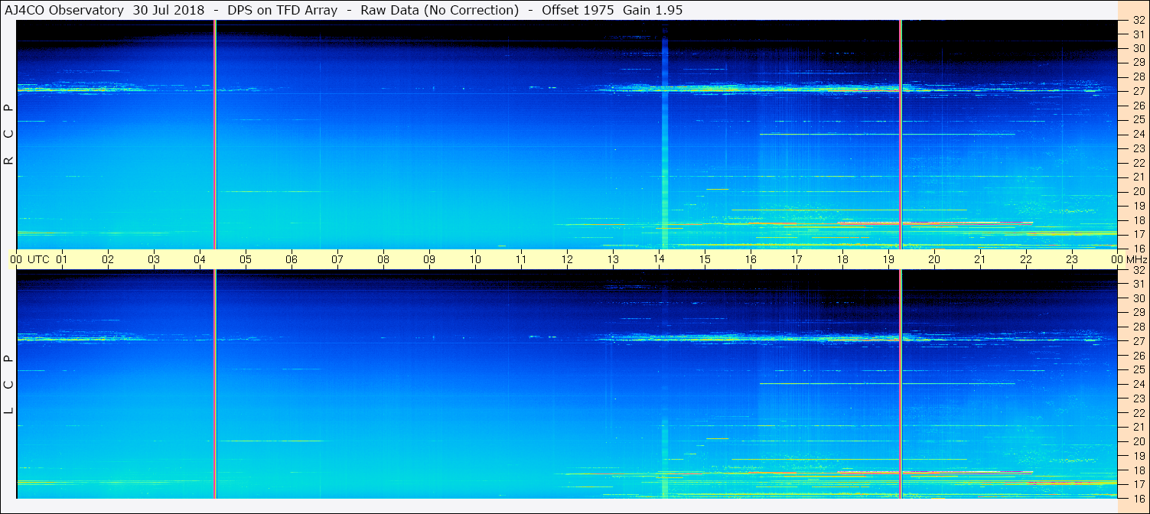The width and height of the screenshot is (1150, 514).
Task: Click hour label '08' on the UTC time axis
Action: tap(383, 259)
